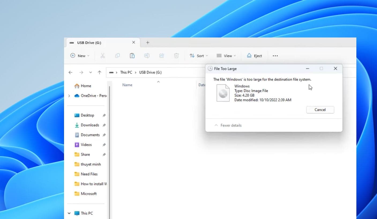Click the Cancel button
This screenshot has width=377, height=219.
click(320, 110)
